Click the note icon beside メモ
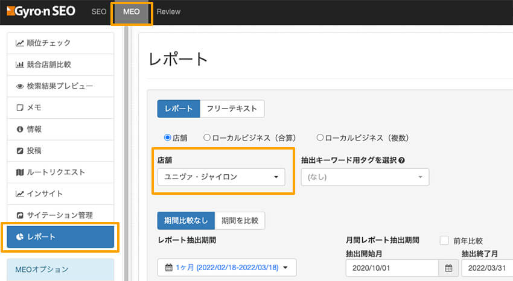 [20, 107]
